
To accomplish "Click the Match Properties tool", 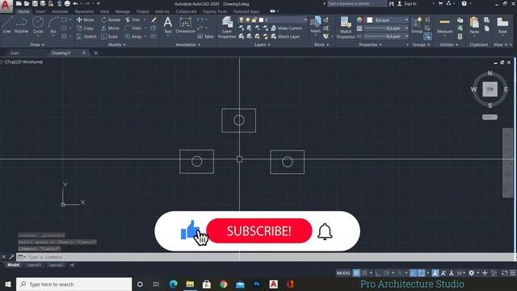I will point(346,27).
